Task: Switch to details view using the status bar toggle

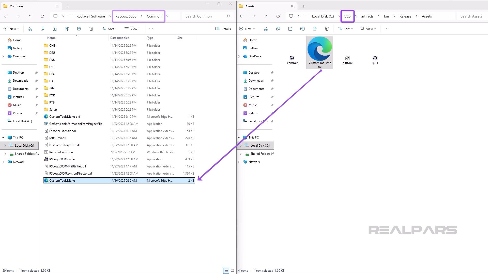Action: coord(226,270)
